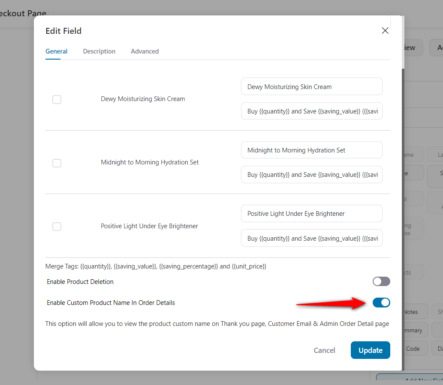The width and height of the screenshot is (443, 385).
Task: Edit the savings message for Hydration Set
Action: coord(311,174)
